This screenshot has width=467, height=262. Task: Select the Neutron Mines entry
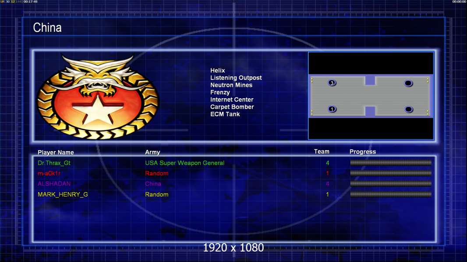(x=231, y=85)
